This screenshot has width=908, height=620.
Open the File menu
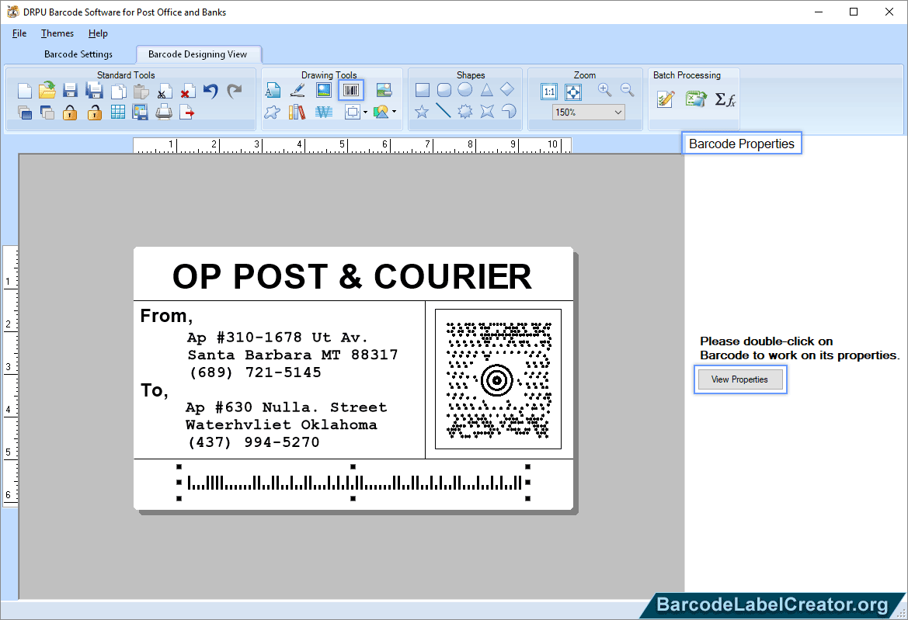coord(19,33)
